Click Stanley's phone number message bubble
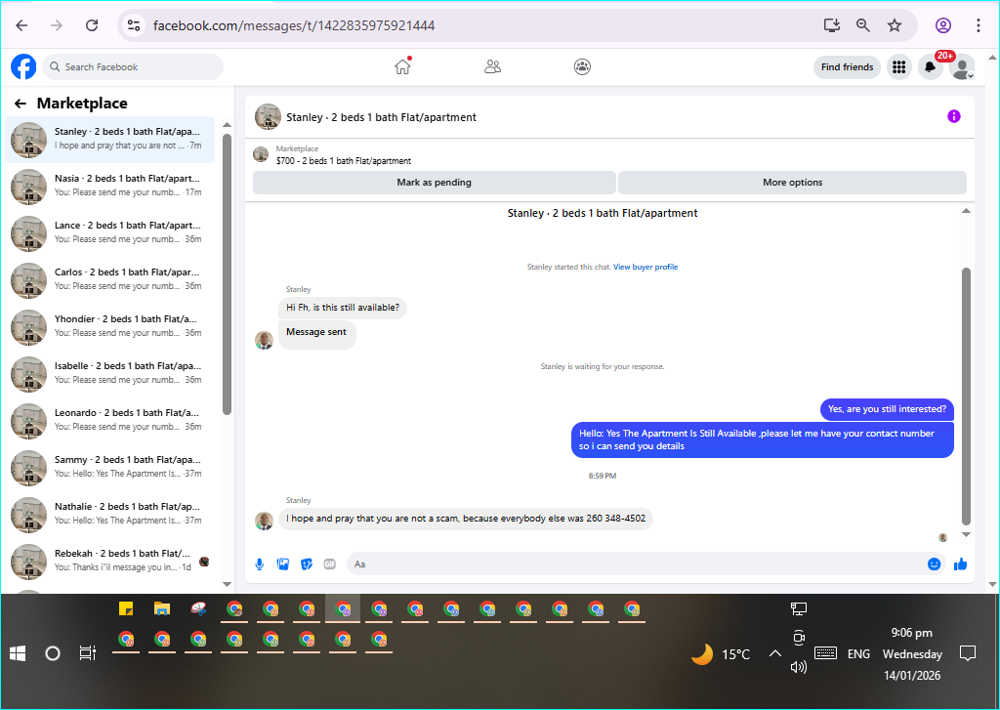The image size is (1000, 710). pyautogui.click(x=466, y=519)
